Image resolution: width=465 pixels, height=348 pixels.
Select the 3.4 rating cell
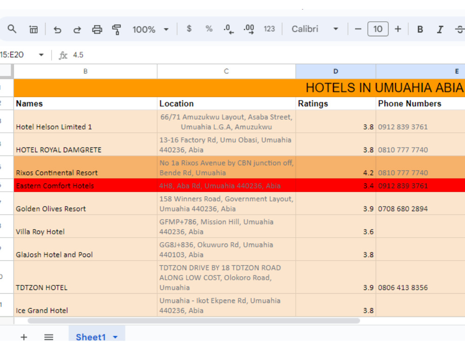coord(336,186)
